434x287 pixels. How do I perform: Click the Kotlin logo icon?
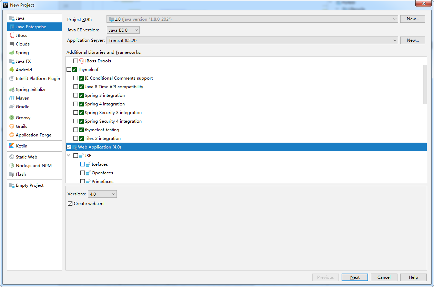tap(12, 146)
